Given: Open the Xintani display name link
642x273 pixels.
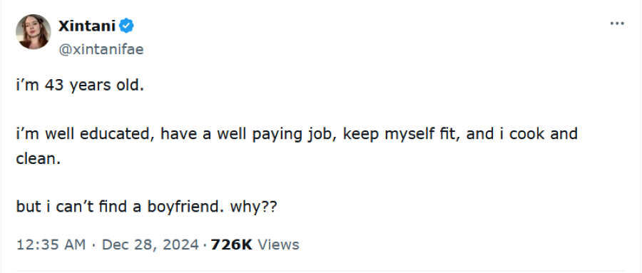Looking at the screenshot, I should [87, 26].
